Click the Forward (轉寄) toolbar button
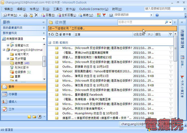The width and height of the screenshot is (187, 133). [86, 15]
